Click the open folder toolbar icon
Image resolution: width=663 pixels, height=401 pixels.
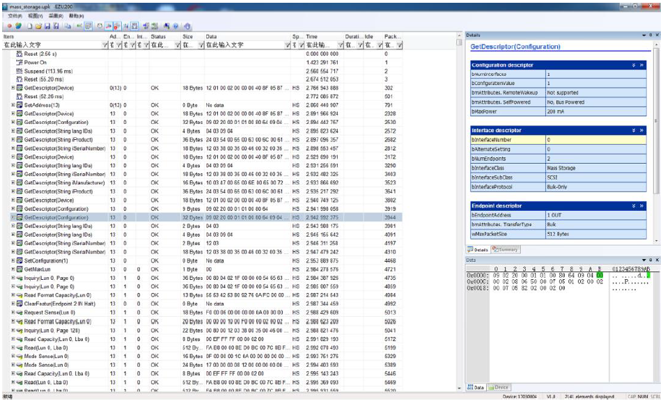point(37,26)
